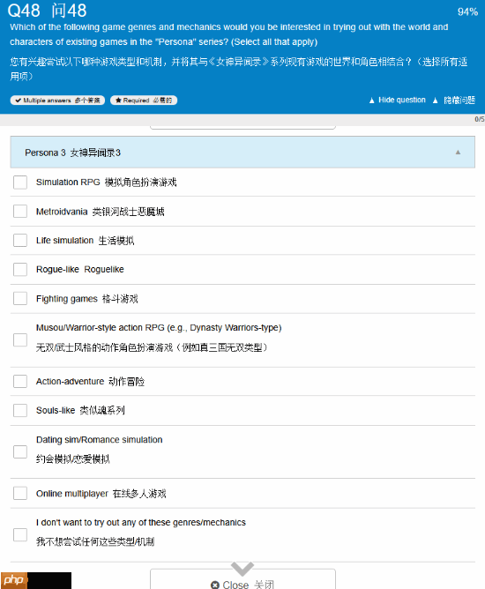Click Hide question link
This screenshot has height=589, width=485.
[401, 100]
